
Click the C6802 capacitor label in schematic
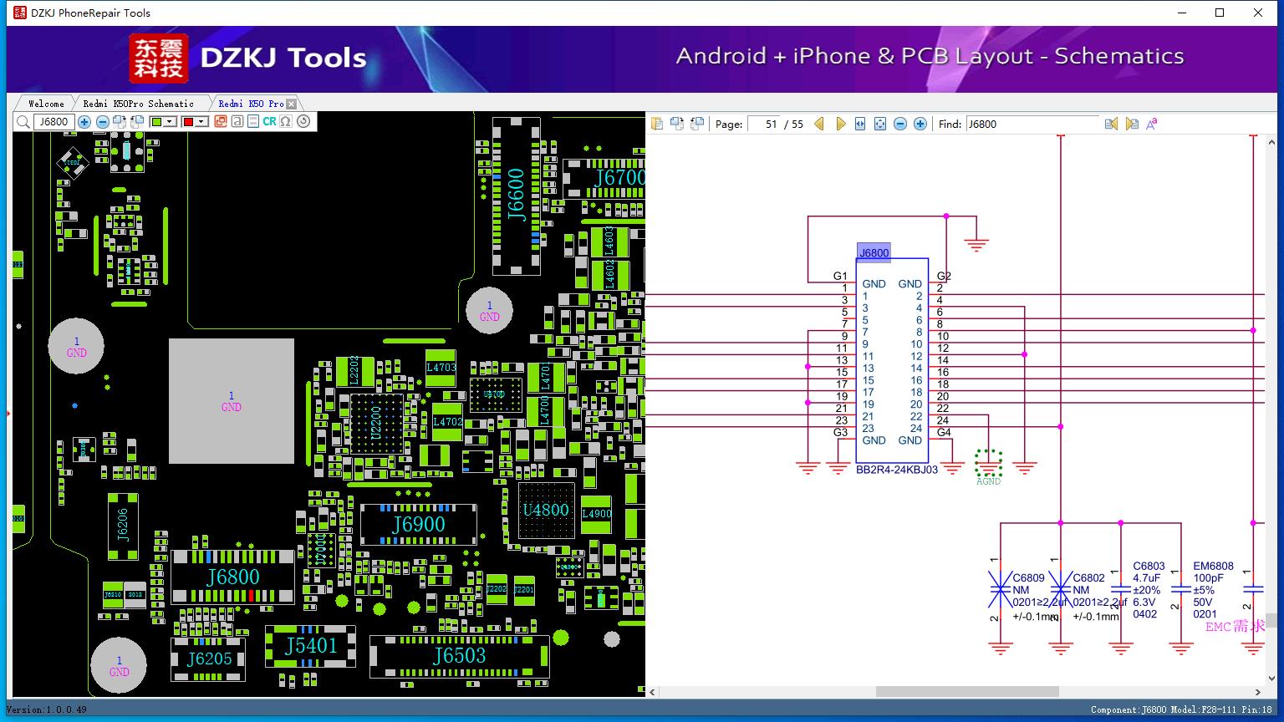[1088, 577]
